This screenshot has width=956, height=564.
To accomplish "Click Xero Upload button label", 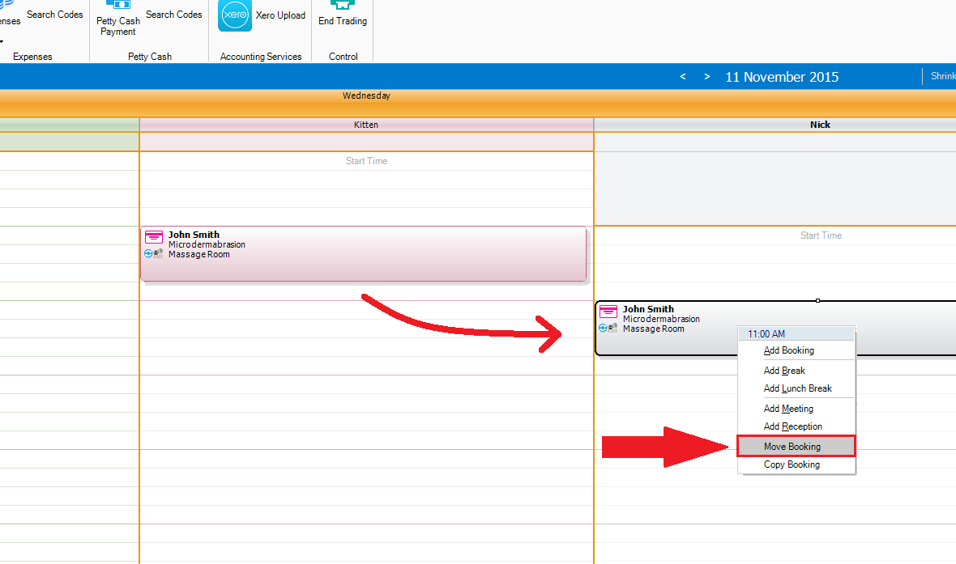I will pyautogui.click(x=280, y=15).
